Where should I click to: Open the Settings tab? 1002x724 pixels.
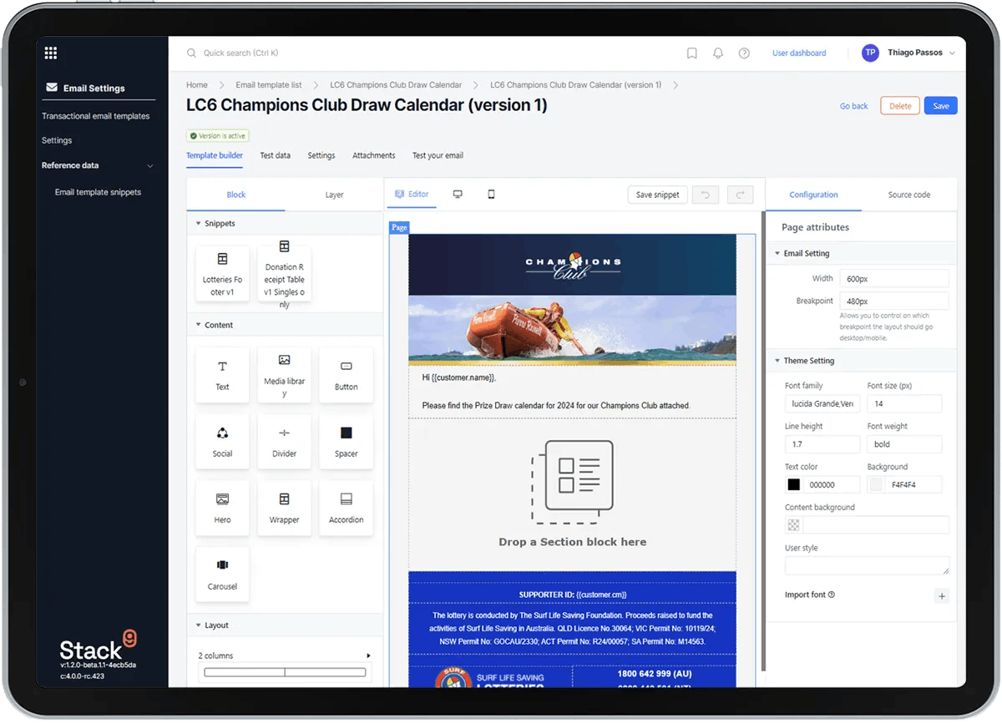pos(321,155)
